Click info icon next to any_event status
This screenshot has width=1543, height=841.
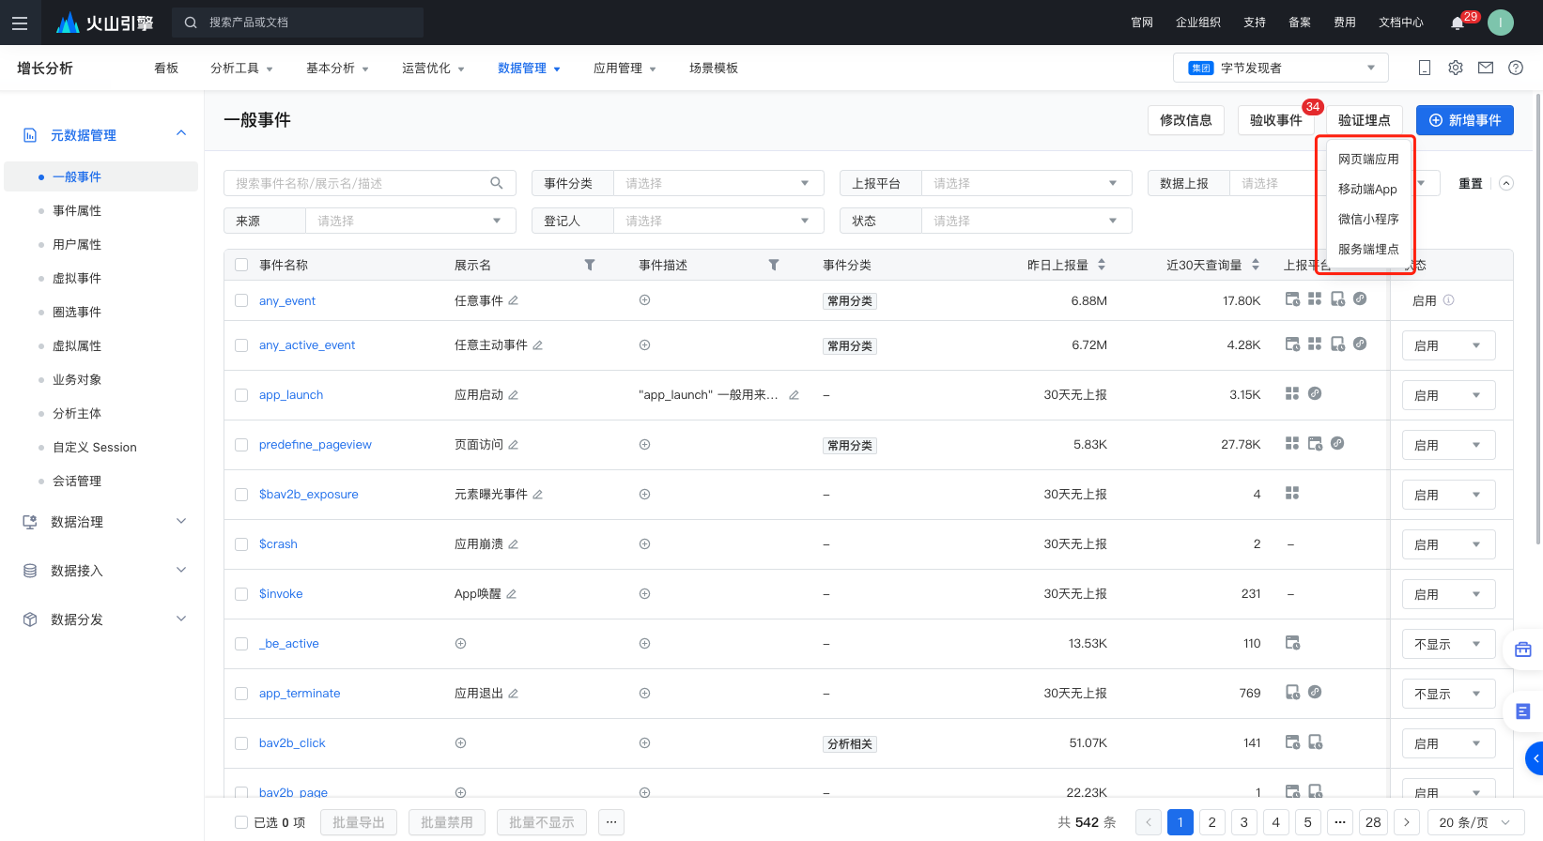[x=1448, y=300]
